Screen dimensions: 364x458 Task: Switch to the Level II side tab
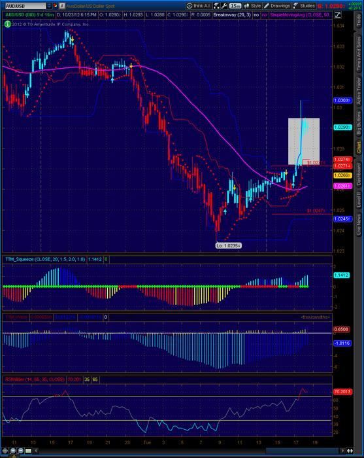(x=359, y=200)
